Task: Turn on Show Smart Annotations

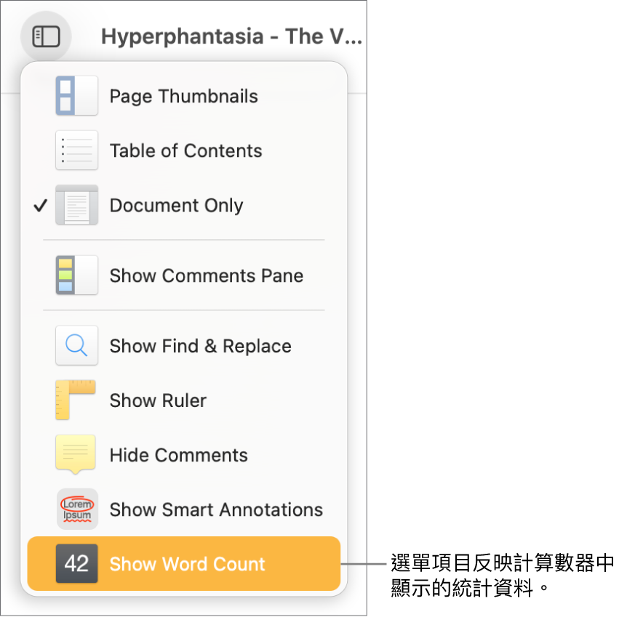Action: [x=216, y=510]
